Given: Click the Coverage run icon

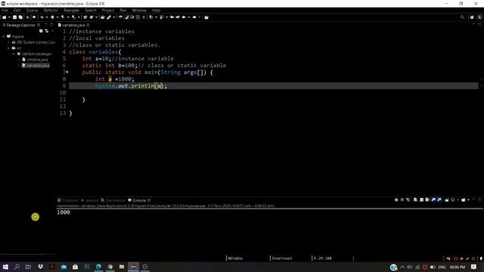Looking at the screenshot, I should (63, 17).
